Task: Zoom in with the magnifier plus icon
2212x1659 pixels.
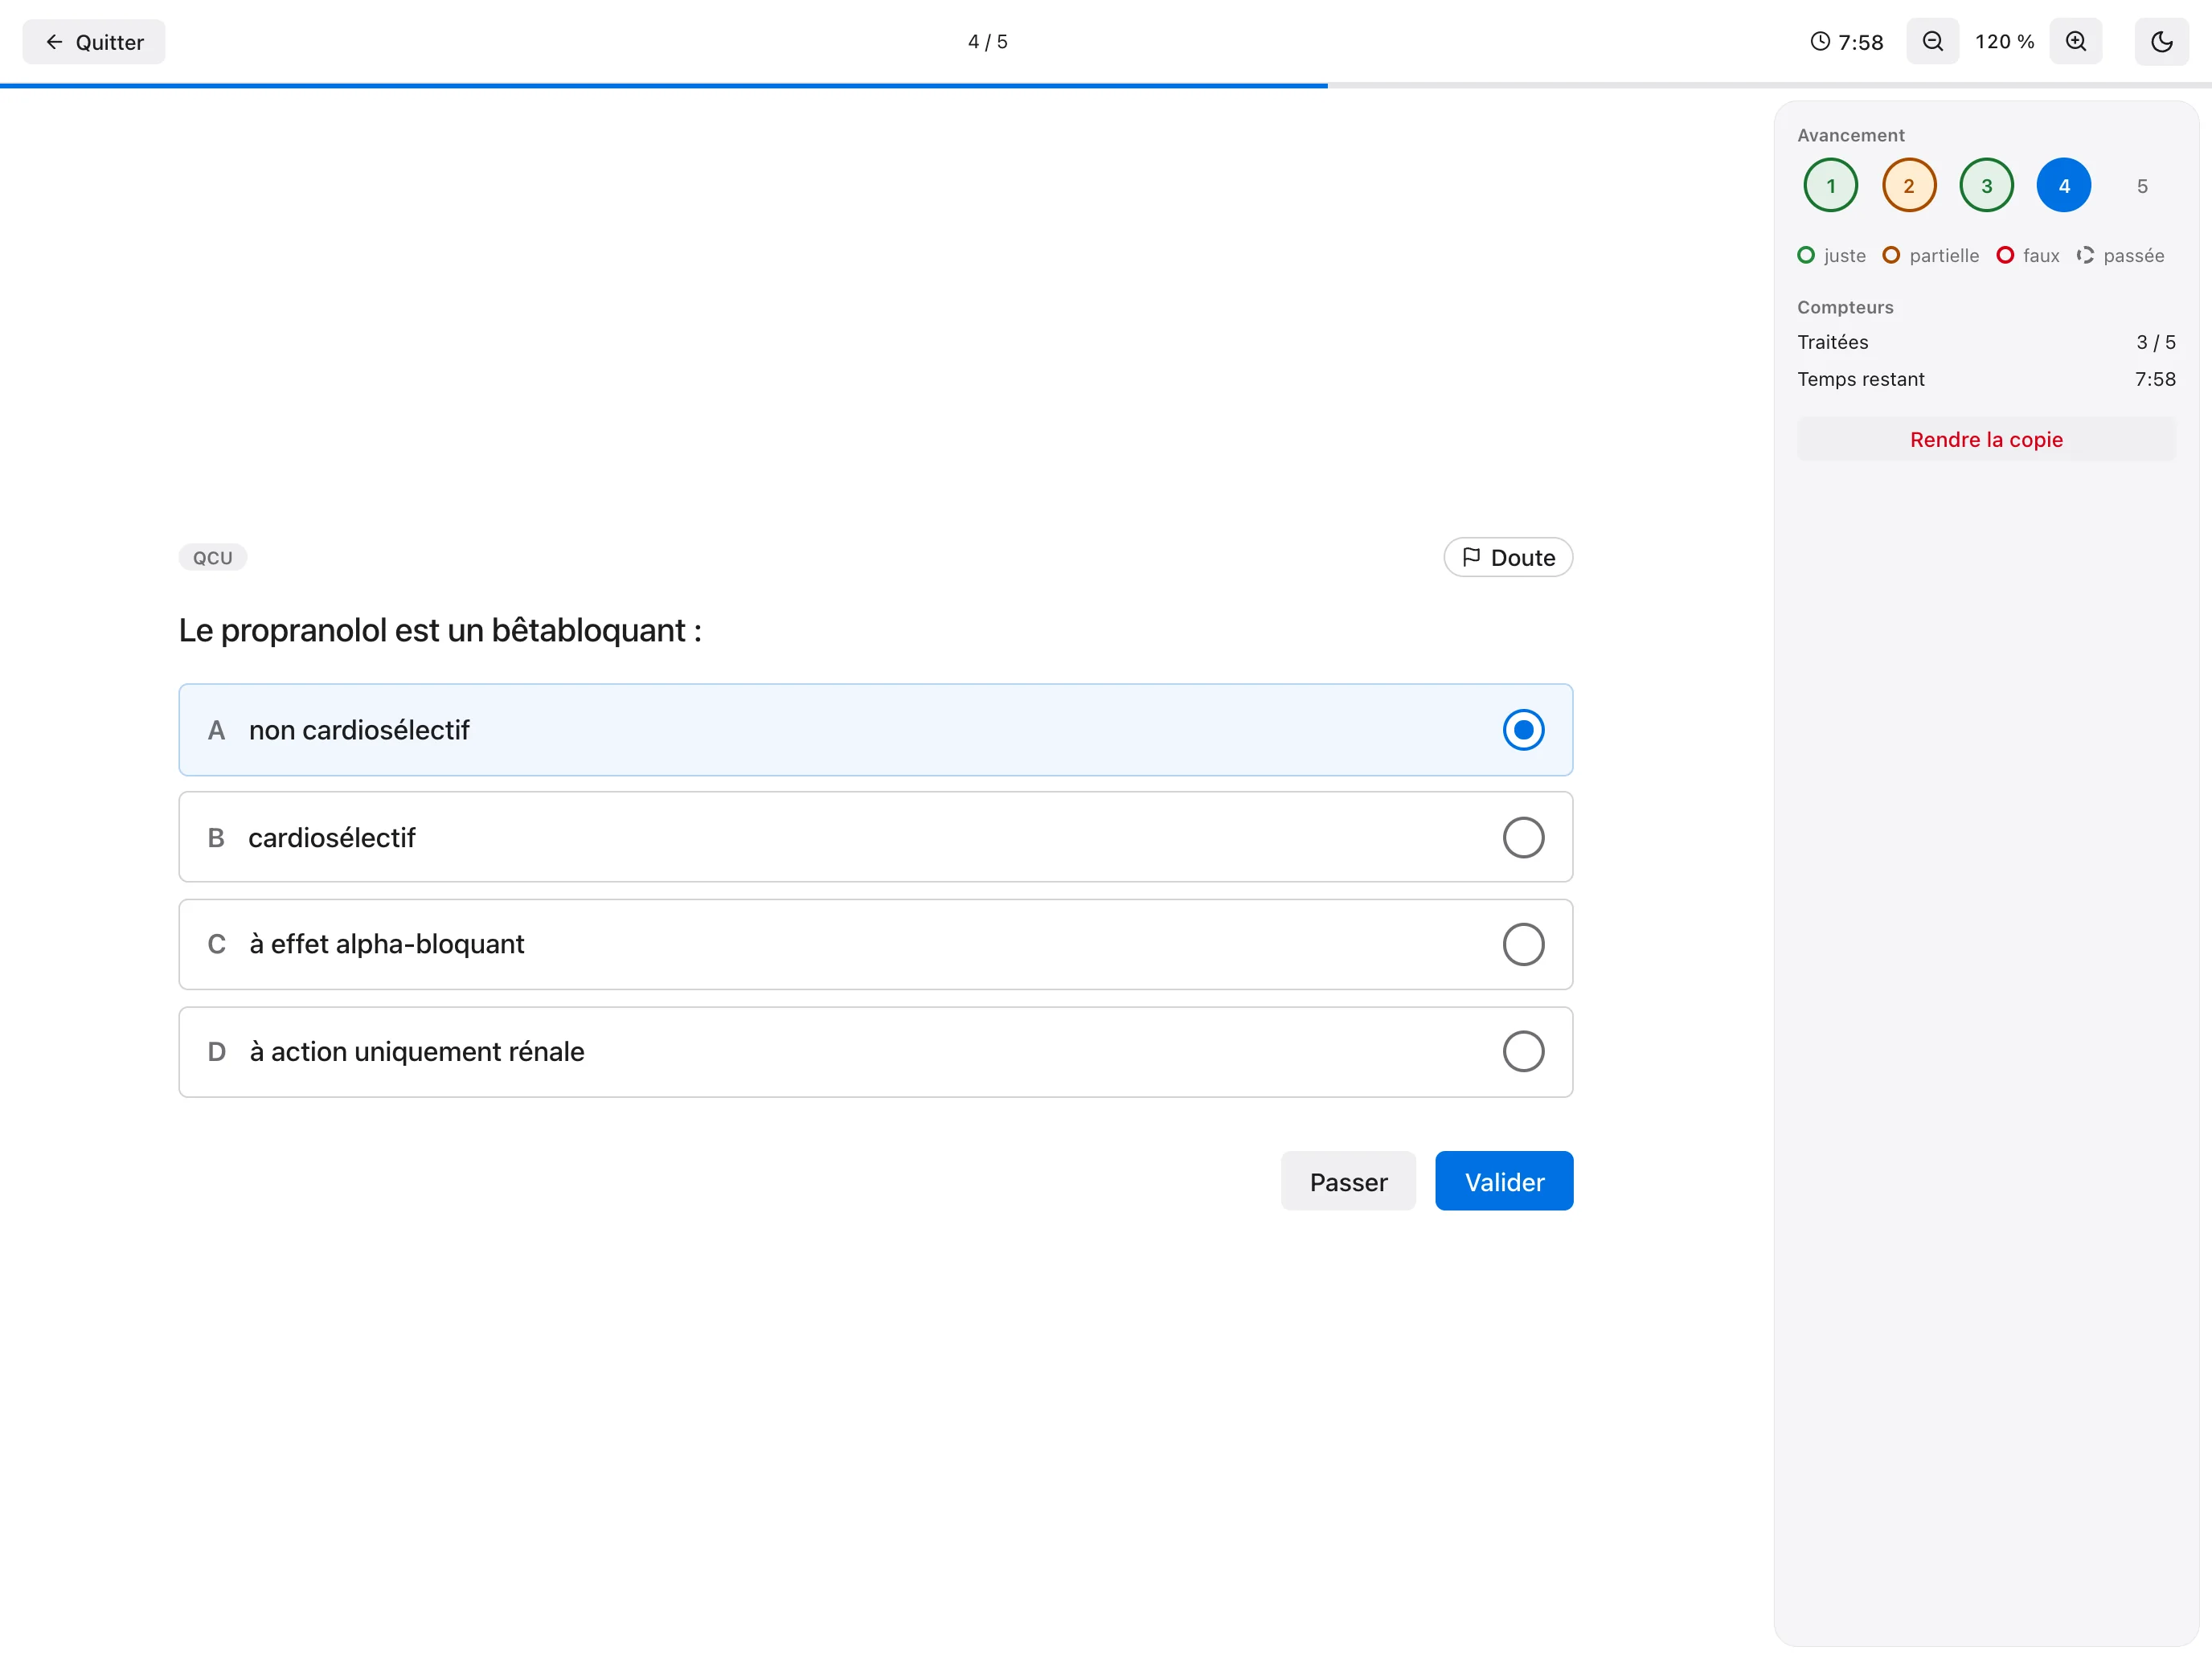Action: 2075,42
